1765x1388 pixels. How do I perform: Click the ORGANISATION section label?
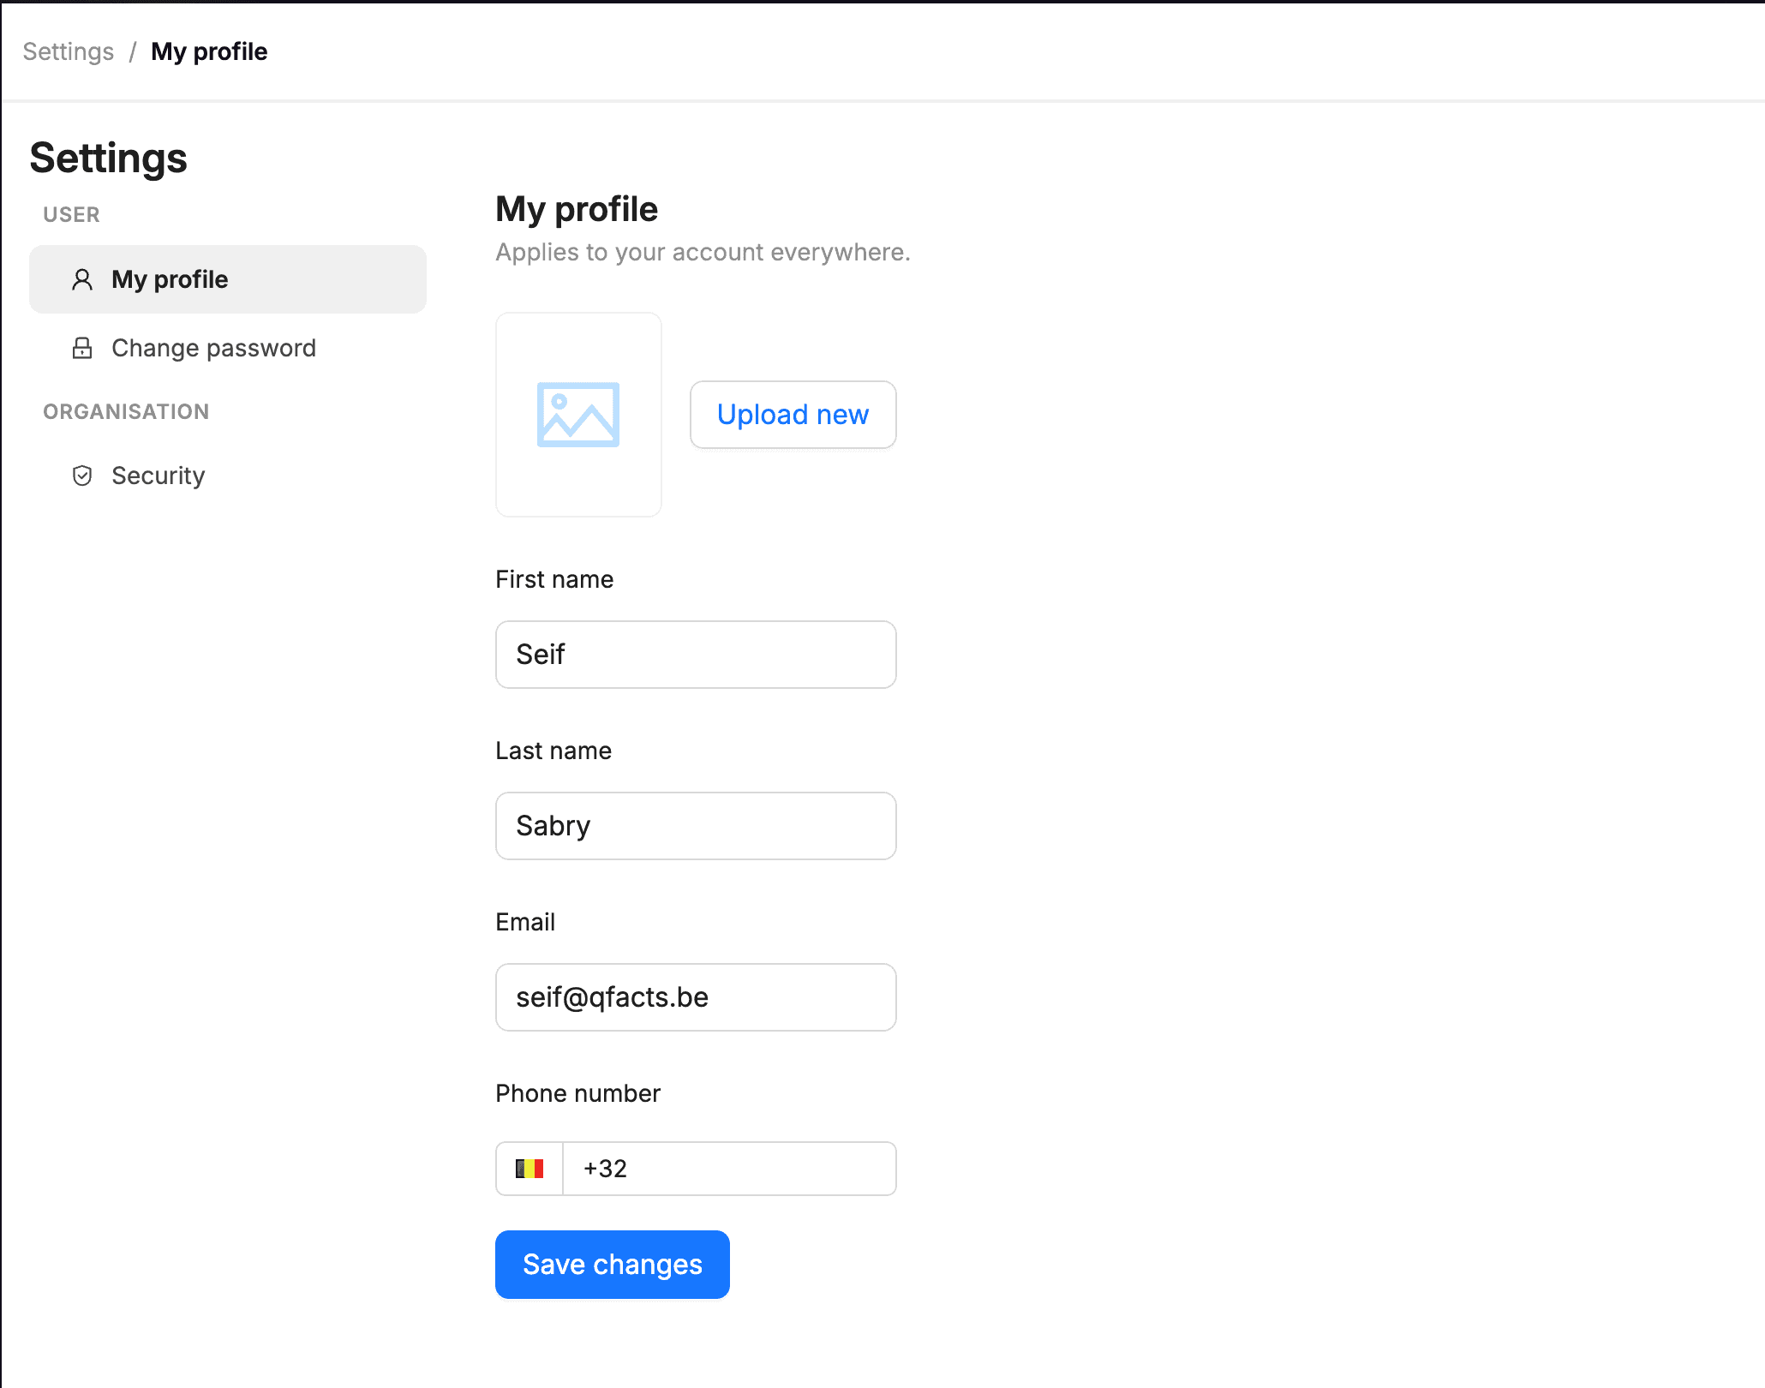pyautogui.click(x=126, y=411)
